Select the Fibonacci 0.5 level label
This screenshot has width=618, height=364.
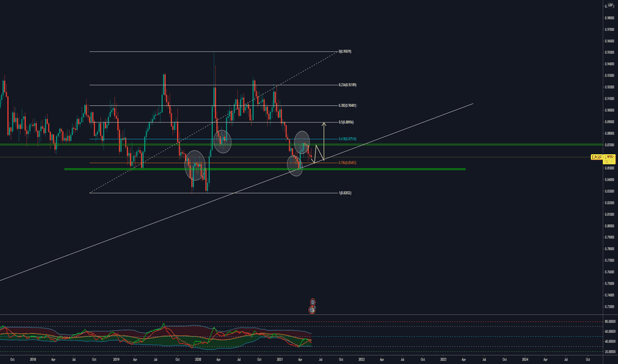346,122
